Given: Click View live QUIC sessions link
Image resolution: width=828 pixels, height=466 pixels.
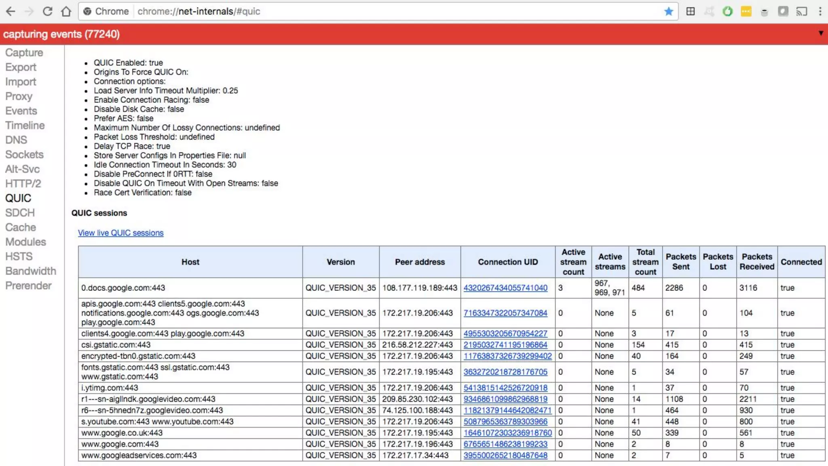Looking at the screenshot, I should [x=120, y=233].
